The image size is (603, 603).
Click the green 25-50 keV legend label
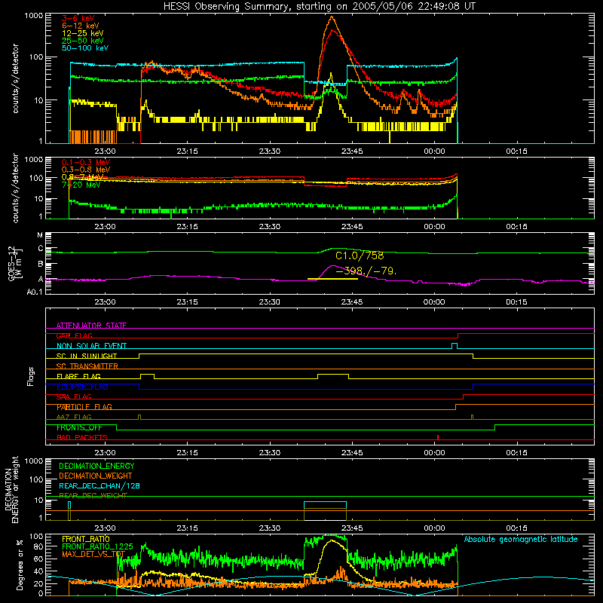click(82, 41)
